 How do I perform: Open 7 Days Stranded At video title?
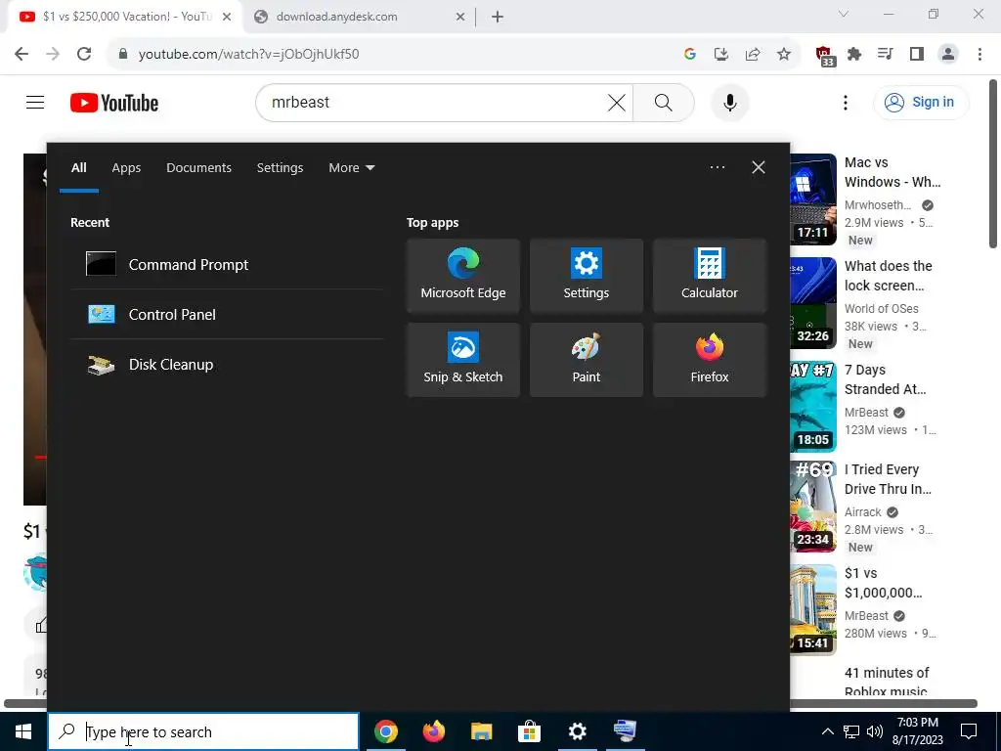886,379
